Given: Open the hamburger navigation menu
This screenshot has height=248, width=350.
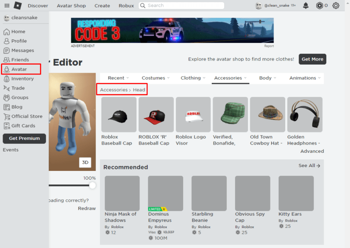Looking at the screenshot, I should 7,5.
